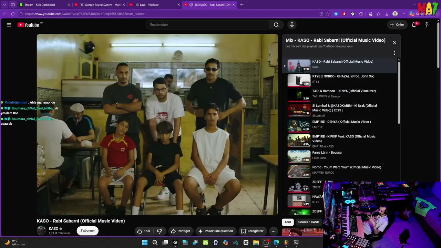
Task: Play Fares Lünn - Boussa
Action: pyautogui.click(x=339, y=156)
